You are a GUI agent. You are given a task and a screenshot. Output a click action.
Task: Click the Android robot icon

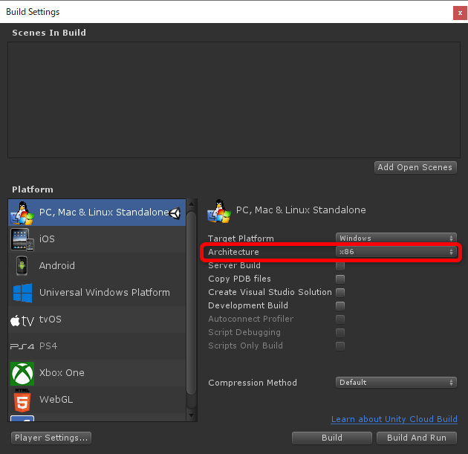click(x=22, y=266)
